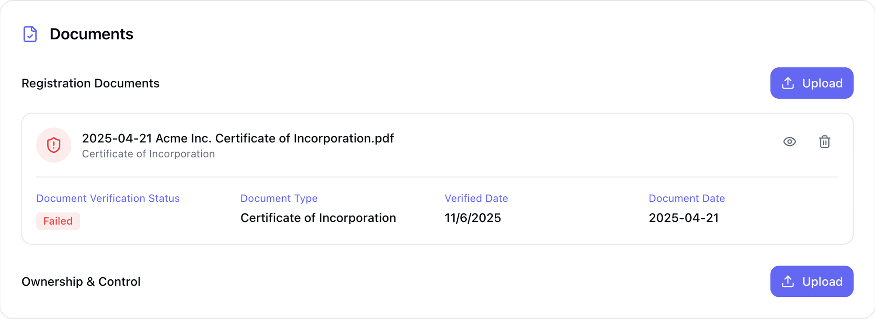Click the red shield alert icon on the document
875x319 pixels.
tap(53, 144)
